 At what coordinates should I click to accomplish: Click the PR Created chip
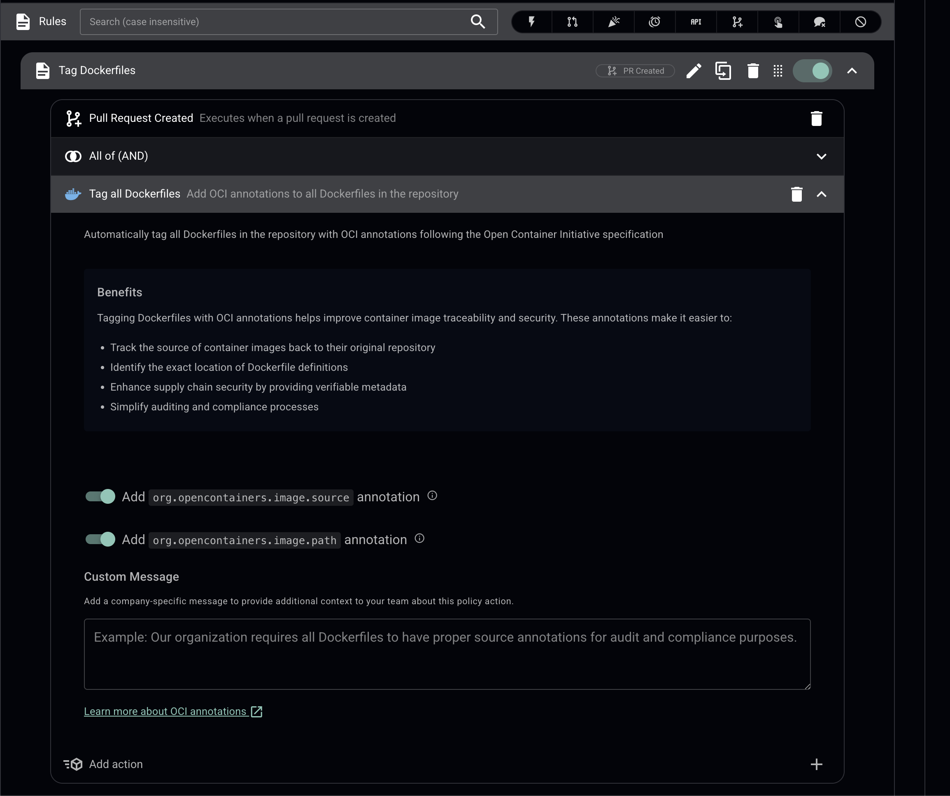coord(635,71)
